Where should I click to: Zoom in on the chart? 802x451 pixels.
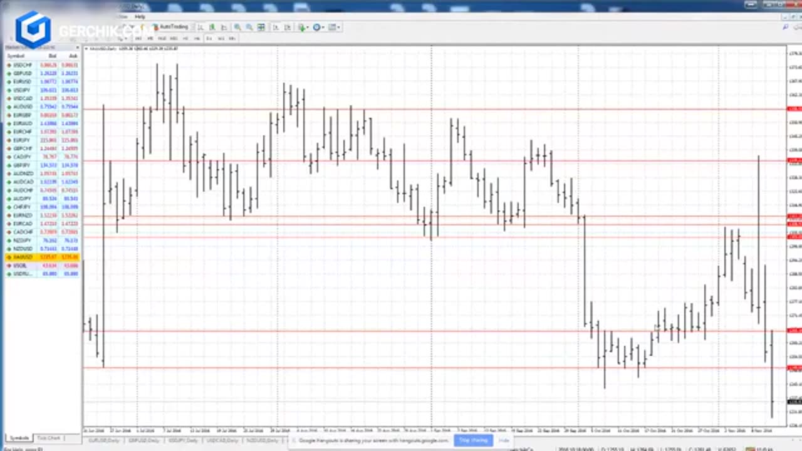(237, 27)
